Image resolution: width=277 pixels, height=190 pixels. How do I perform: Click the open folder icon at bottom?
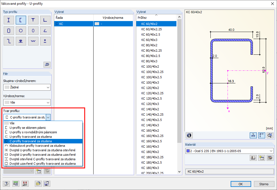(x=38, y=184)
